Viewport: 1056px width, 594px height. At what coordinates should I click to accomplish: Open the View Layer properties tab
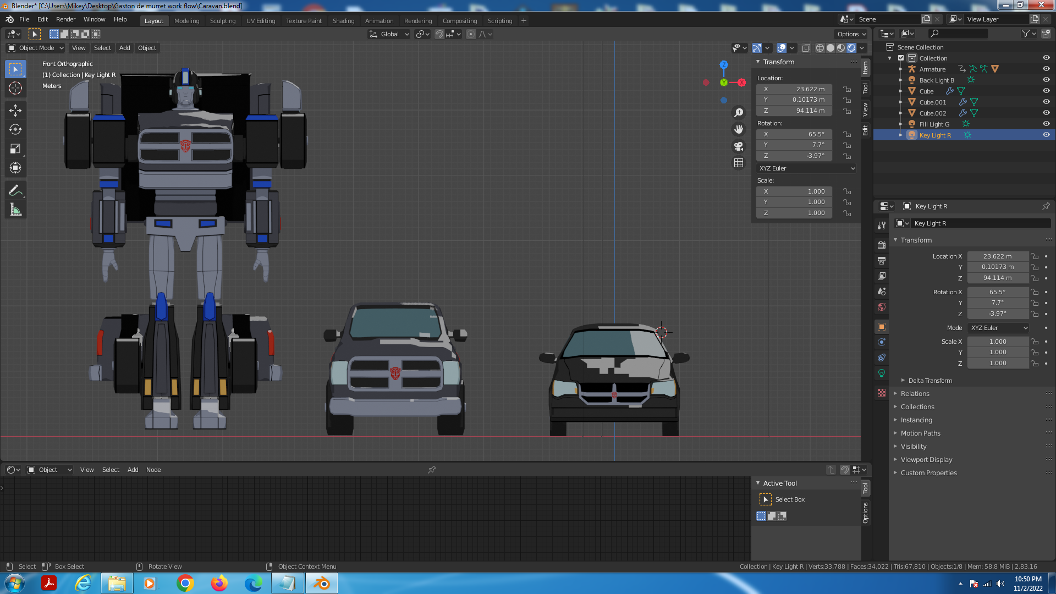point(882,276)
